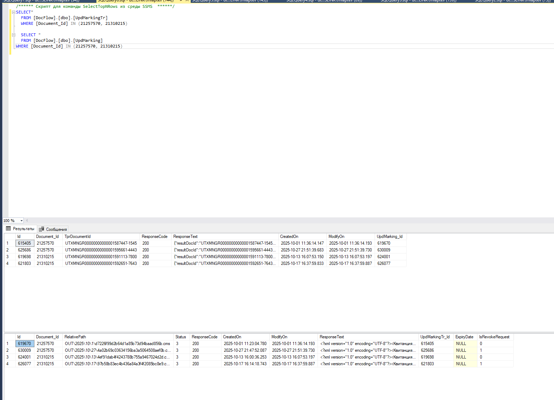Select the highlighted Id cell 619670 in bottom grid

[25, 344]
